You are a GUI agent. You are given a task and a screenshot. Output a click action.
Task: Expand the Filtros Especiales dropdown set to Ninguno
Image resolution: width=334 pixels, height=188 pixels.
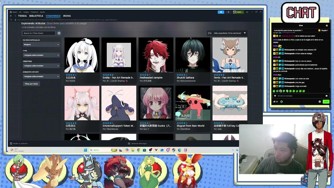pos(41,44)
